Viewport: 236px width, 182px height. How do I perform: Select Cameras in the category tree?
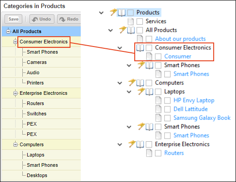click(37, 62)
